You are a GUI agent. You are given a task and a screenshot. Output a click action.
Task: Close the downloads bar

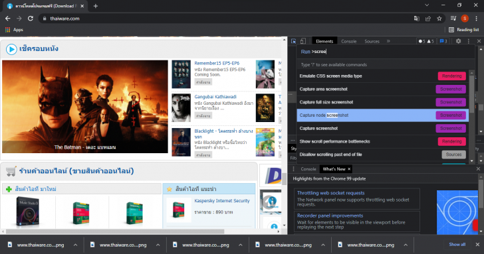pos(477,245)
